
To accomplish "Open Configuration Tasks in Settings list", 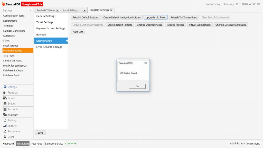I will (18, 16).
